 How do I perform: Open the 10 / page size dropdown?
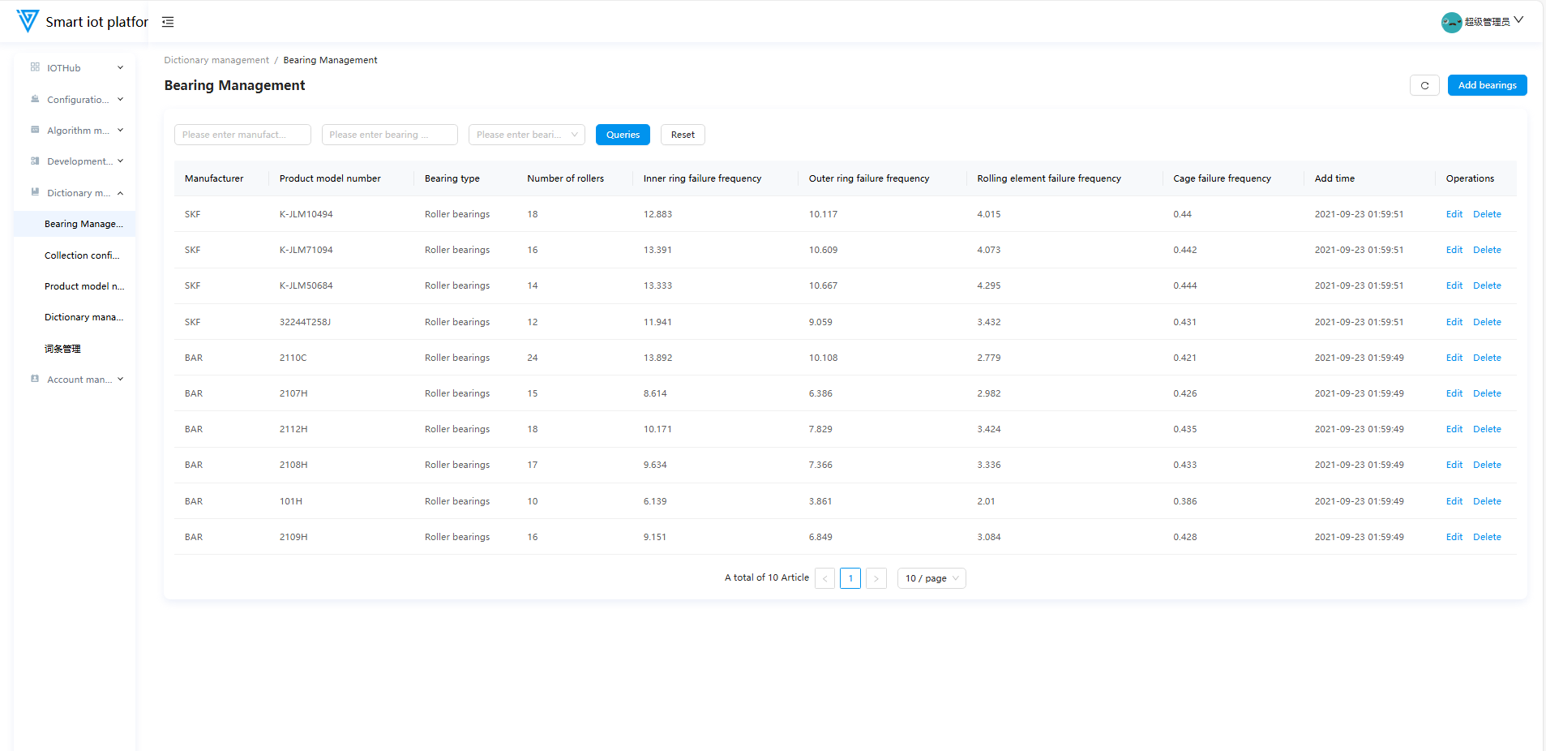(x=931, y=578)
